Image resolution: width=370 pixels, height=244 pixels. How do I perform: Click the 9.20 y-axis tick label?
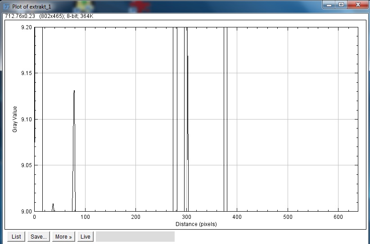click(x=27, y=27)
